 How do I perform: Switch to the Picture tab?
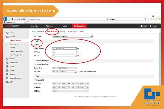64,26
